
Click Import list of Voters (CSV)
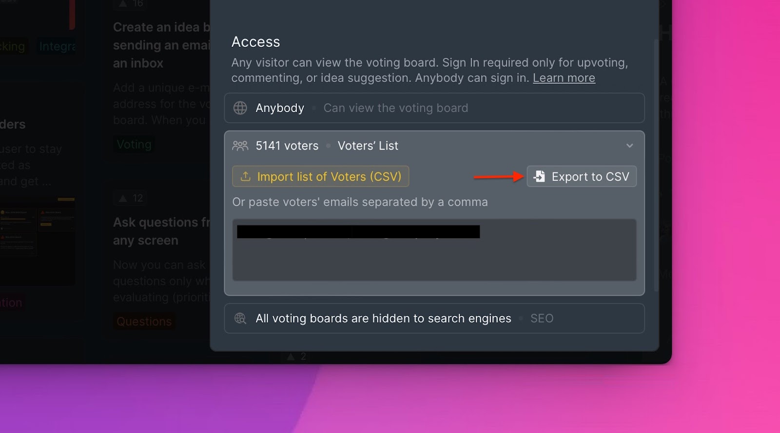[321, 177]
